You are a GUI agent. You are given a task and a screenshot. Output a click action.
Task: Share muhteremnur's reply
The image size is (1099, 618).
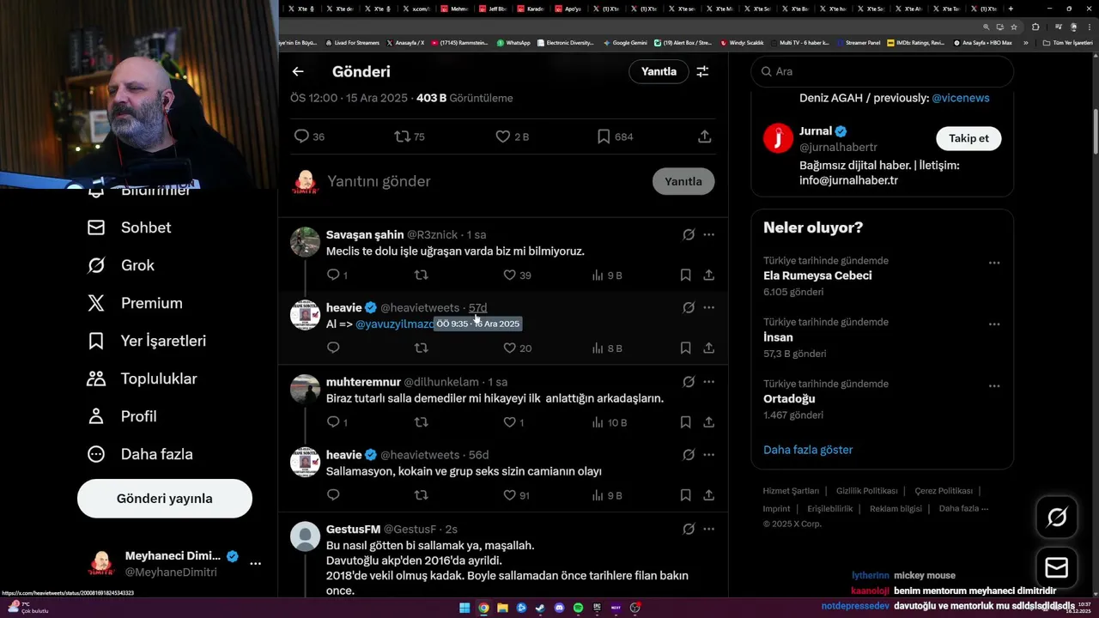point(709,422)
